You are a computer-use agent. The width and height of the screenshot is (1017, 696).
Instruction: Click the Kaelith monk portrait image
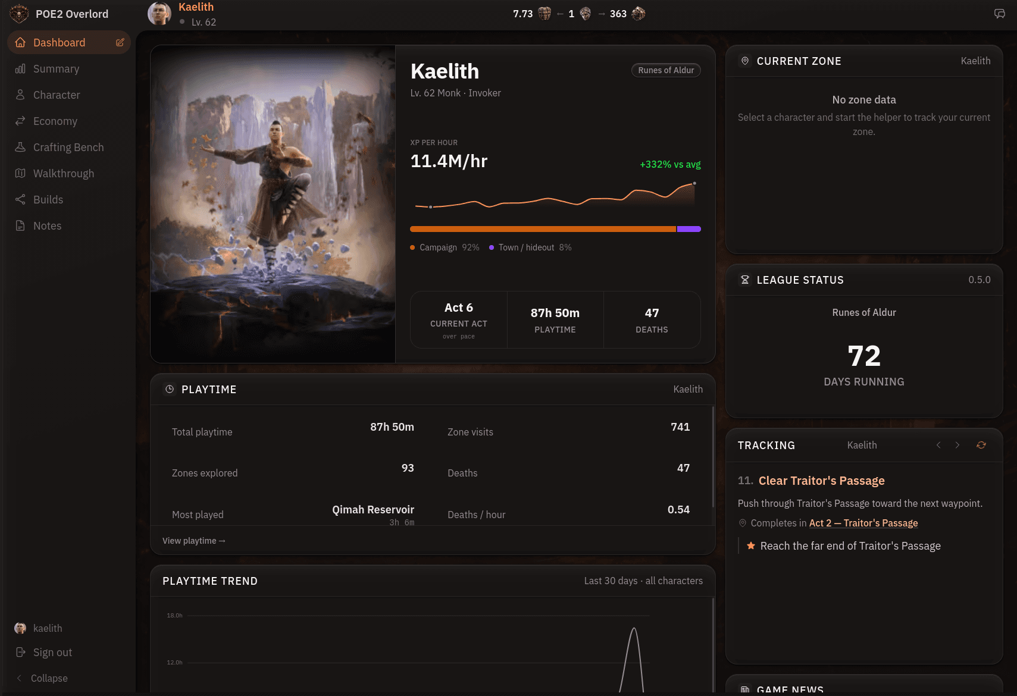tap(273, 204)
